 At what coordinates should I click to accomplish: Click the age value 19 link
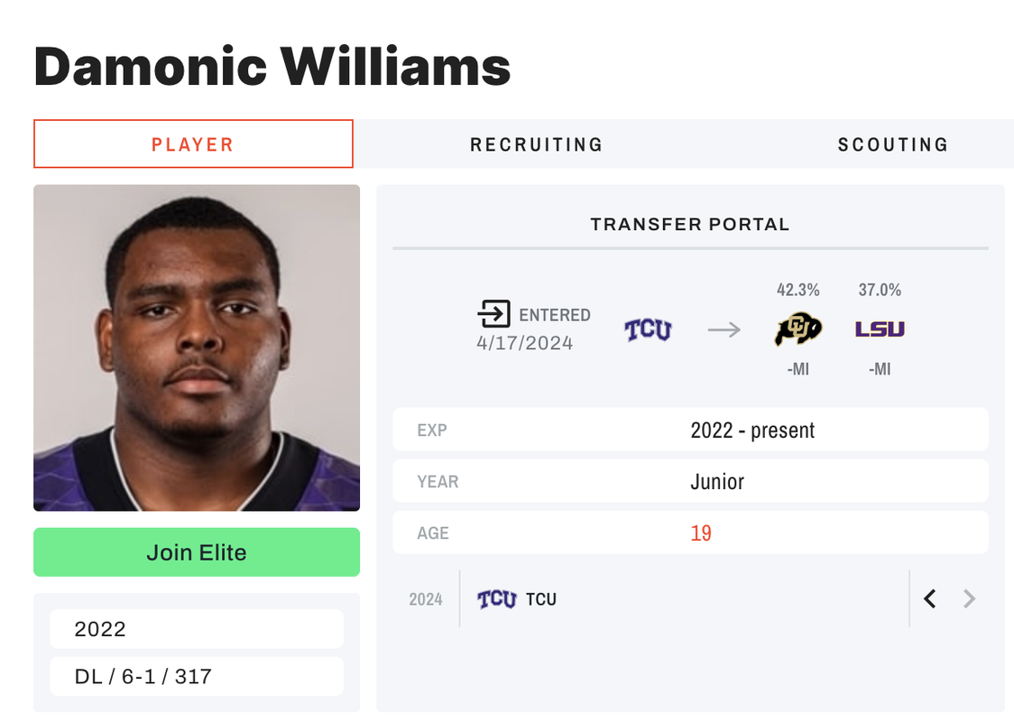pos(701,533)
